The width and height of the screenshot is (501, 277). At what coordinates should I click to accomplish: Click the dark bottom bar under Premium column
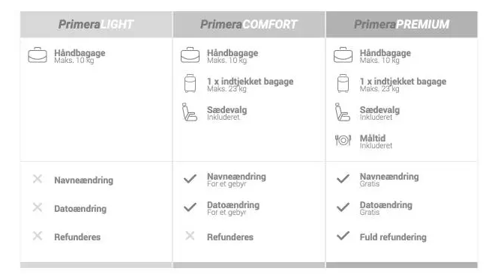coord(402,265)
